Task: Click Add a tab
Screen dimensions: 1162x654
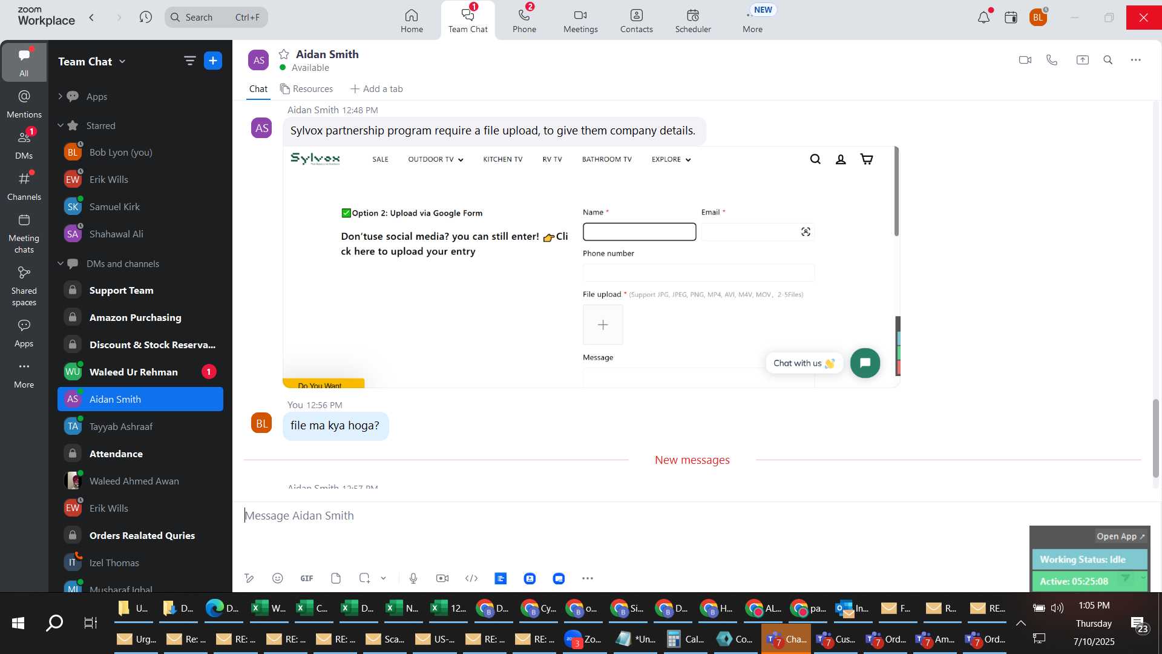Action: (376, 88)
